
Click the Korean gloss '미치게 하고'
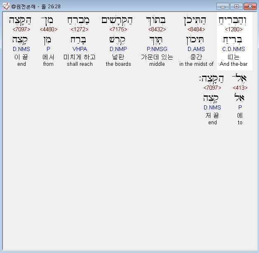pos(80,57)
